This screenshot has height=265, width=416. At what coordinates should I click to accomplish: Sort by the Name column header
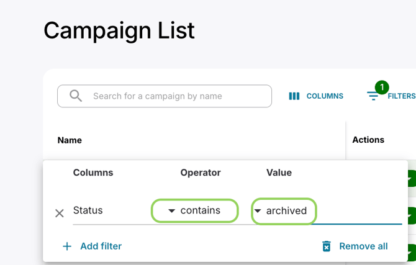(70, 140)
